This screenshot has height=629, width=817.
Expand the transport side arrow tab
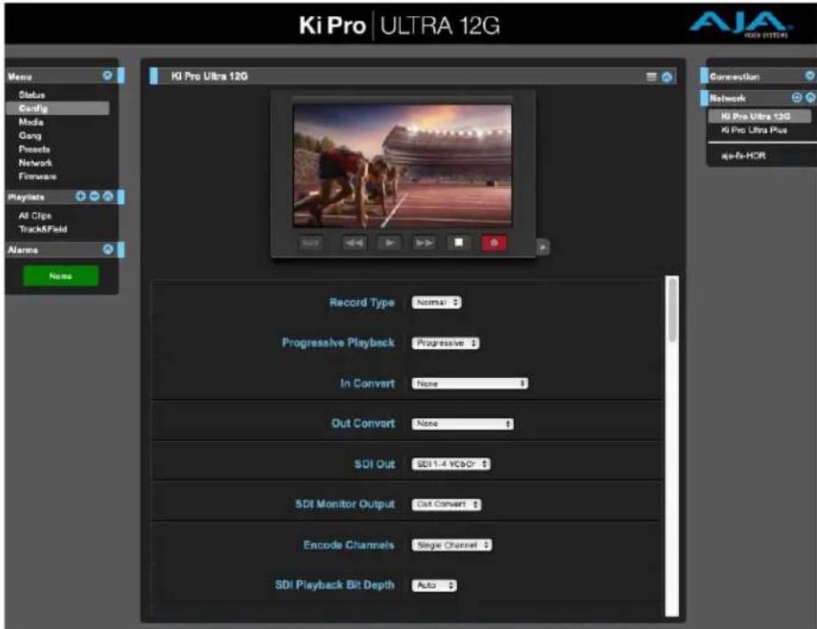(543, 247)
